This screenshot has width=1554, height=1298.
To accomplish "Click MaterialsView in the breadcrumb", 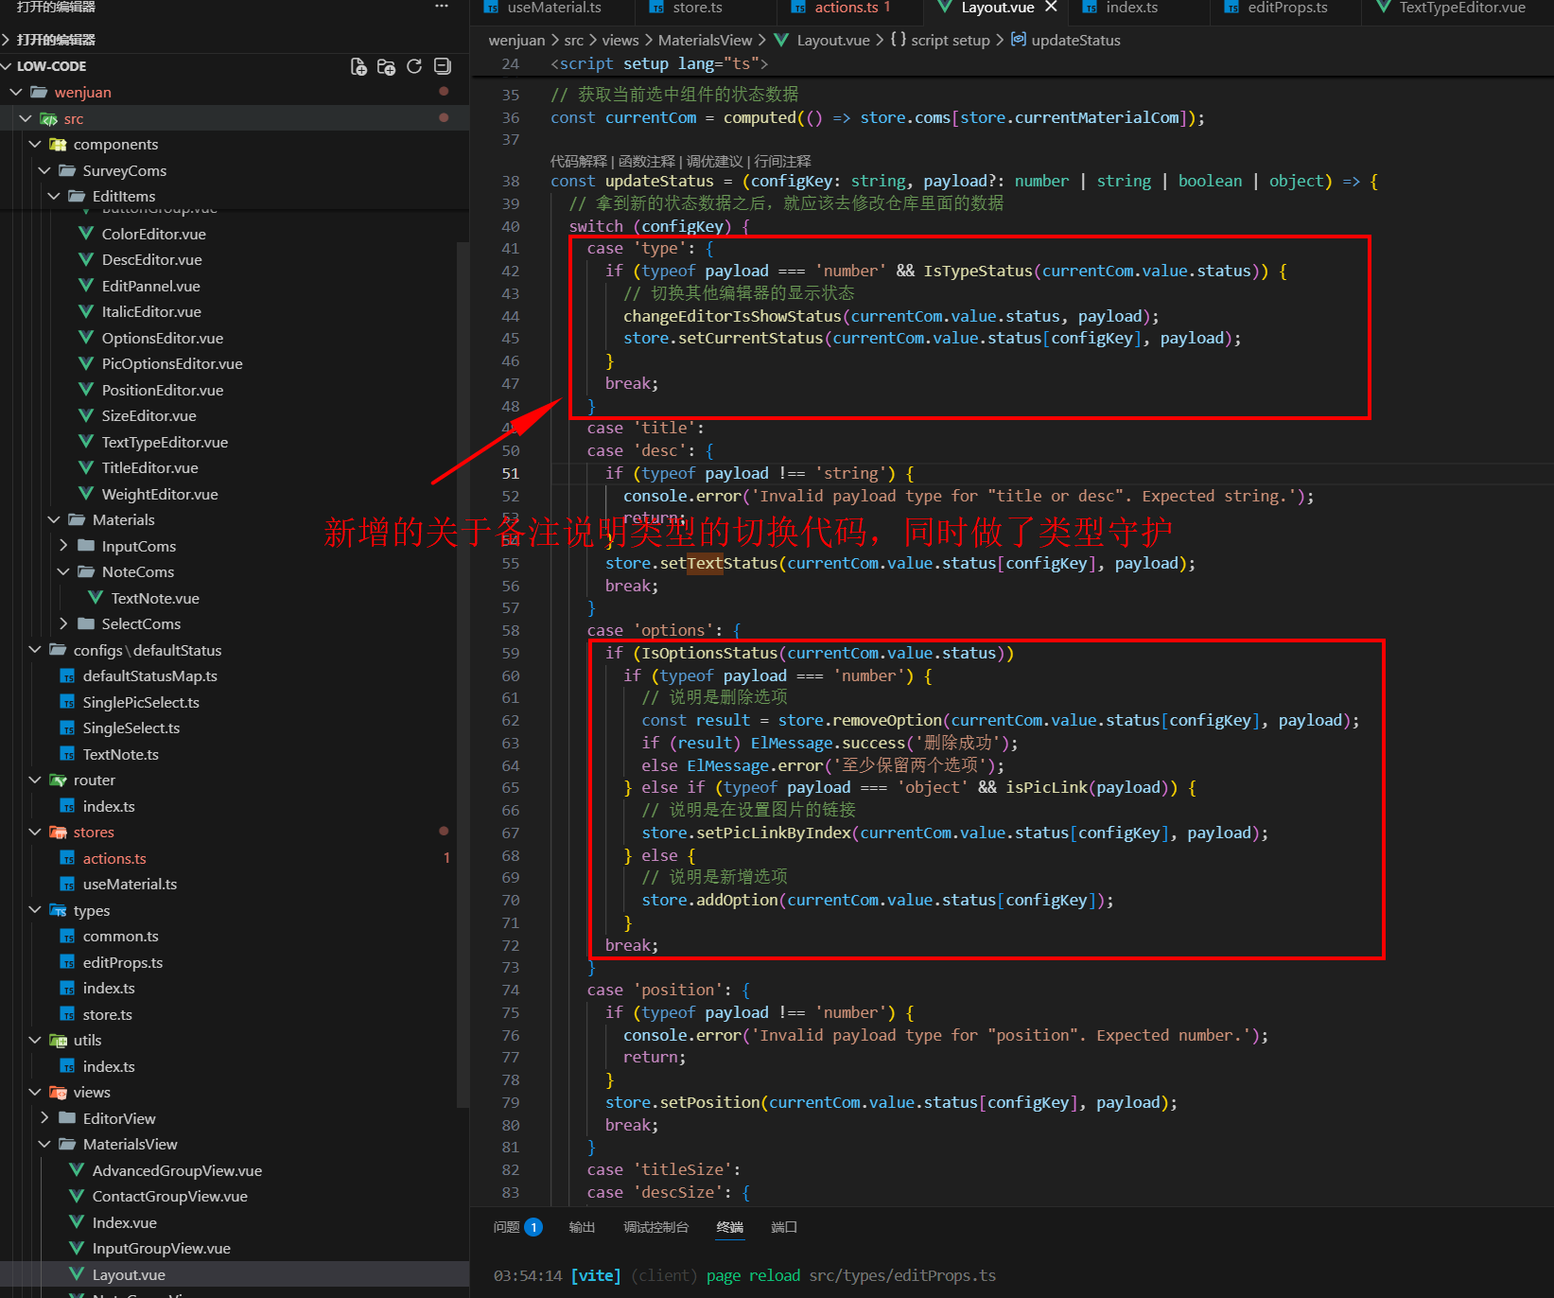I will [706, 40].
